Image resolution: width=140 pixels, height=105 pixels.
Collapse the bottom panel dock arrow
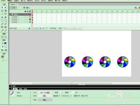[x=82, y=85]
